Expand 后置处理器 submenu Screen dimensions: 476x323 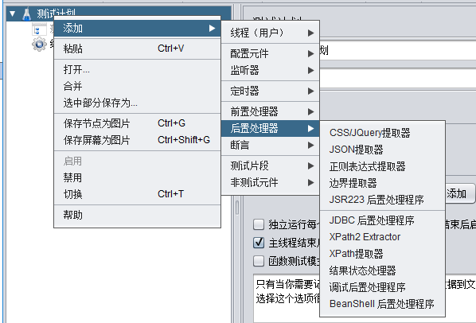[x=270, y=128]
